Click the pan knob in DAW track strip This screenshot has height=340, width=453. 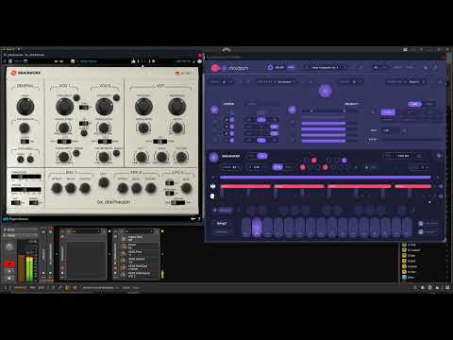9,246
